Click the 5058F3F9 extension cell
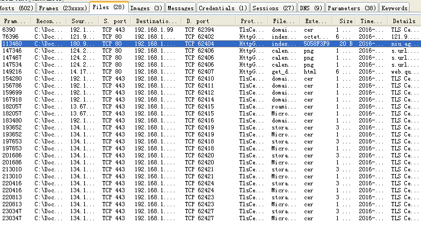The image size is (421, 232). [x=316, y=44]
